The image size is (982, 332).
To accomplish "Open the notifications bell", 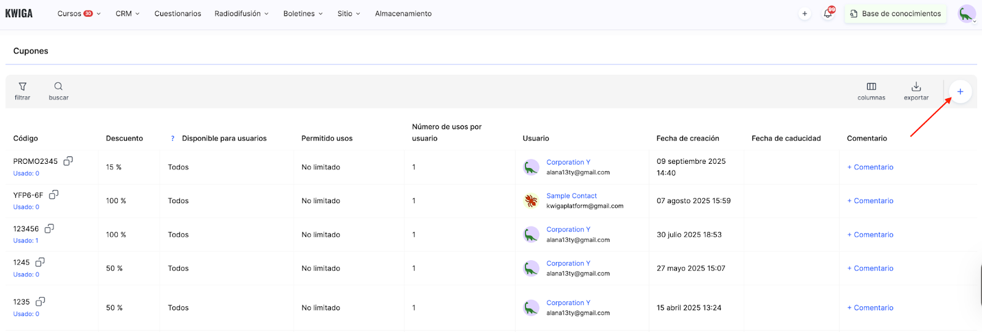I will point(828,14).
